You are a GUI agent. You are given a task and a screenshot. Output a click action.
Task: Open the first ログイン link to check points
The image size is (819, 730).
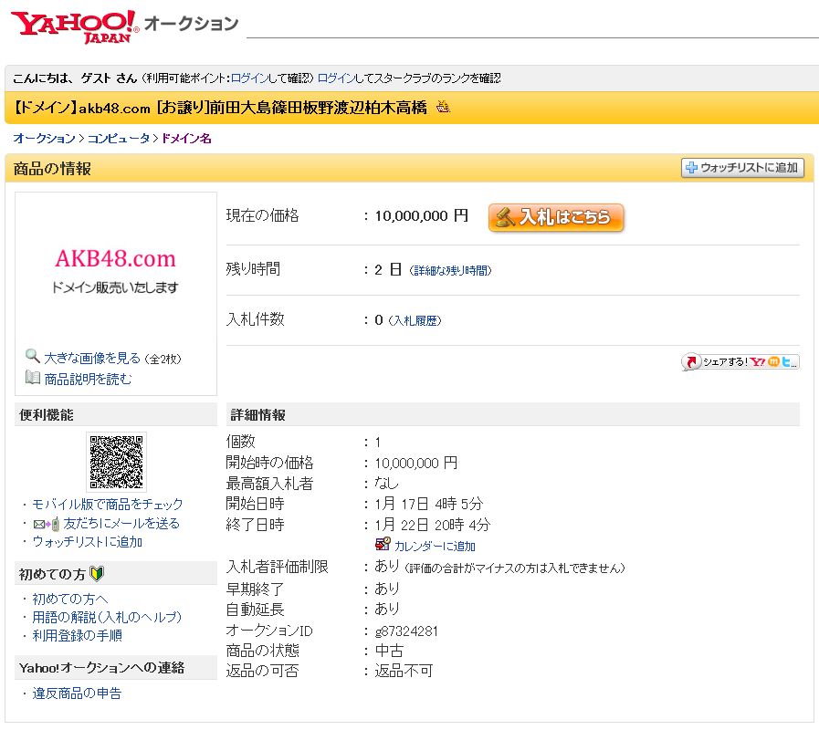(x=249, y=78)
